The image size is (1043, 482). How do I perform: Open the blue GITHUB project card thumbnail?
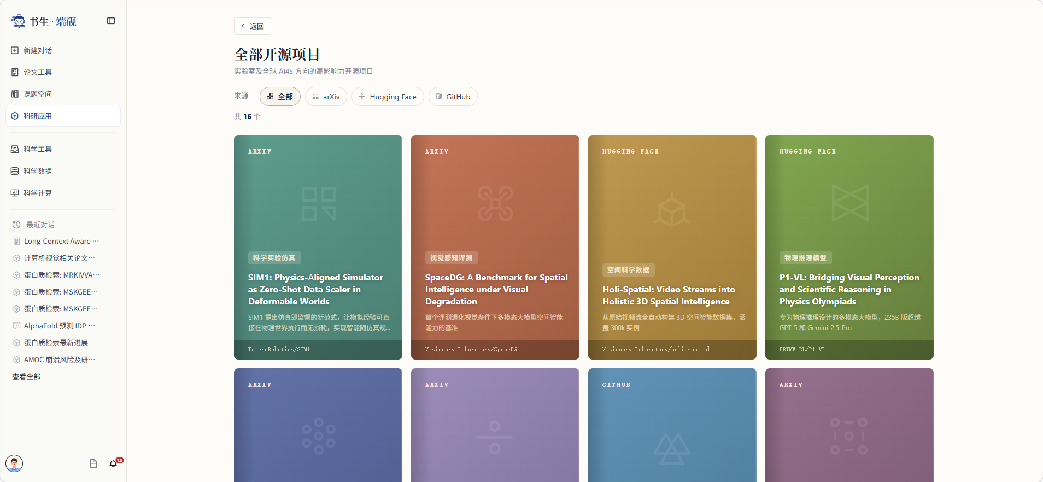click(672, 425)
